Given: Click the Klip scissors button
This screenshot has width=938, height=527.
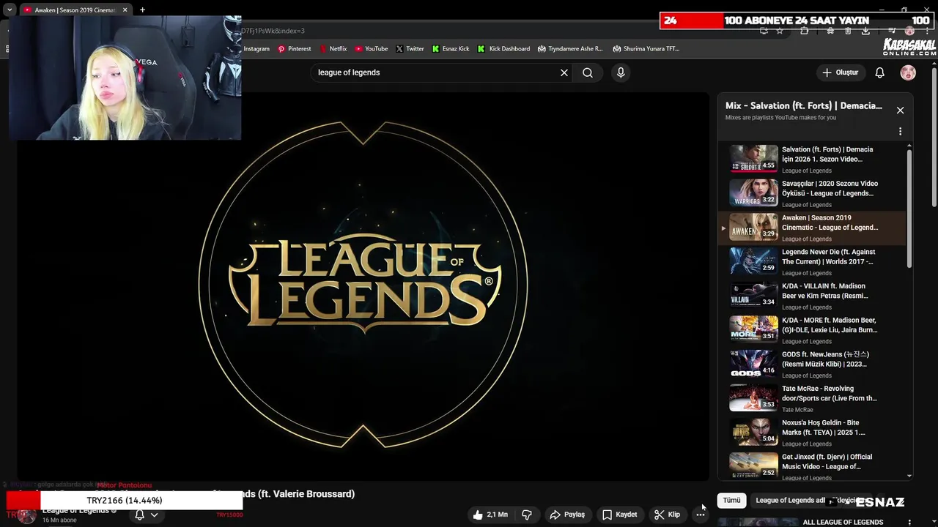Looking at the screenshot, I should pos(667,515).
